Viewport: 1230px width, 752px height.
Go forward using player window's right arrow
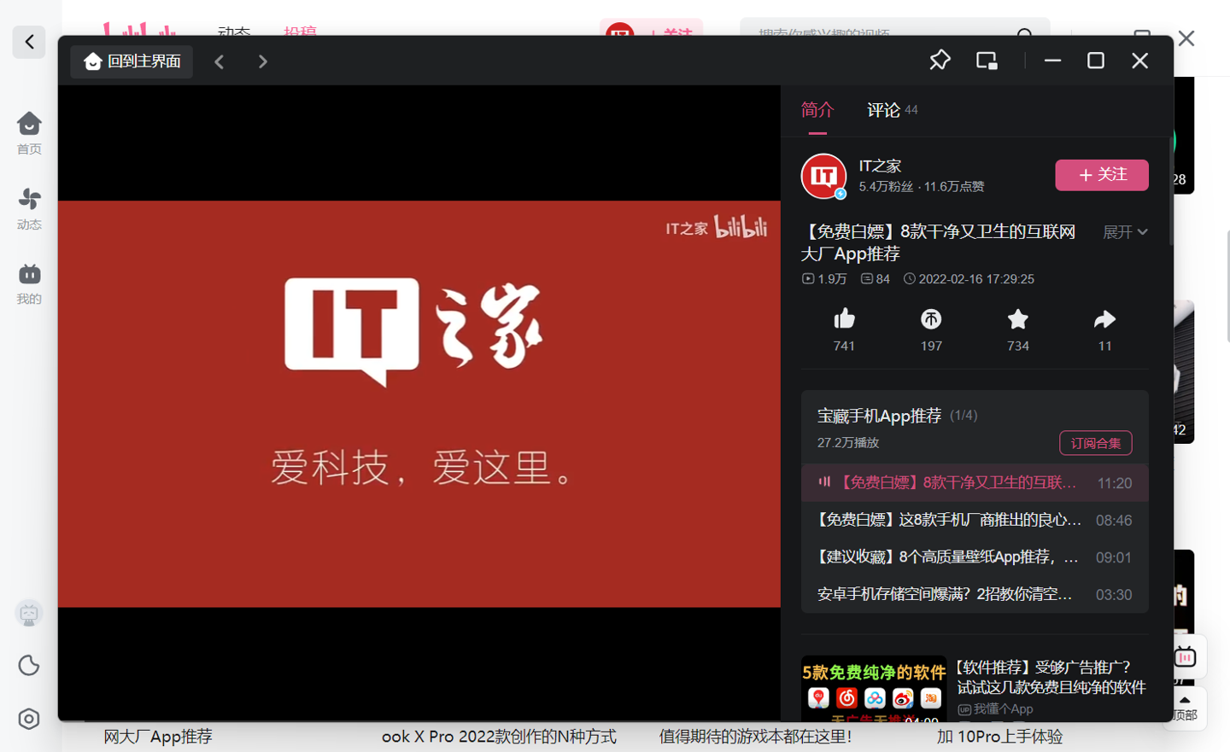pos(263,61)
